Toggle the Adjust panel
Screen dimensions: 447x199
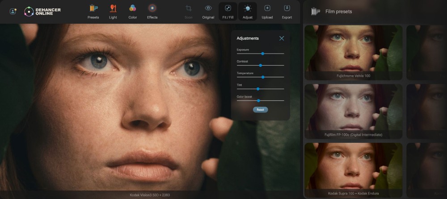tap(248, 8)
